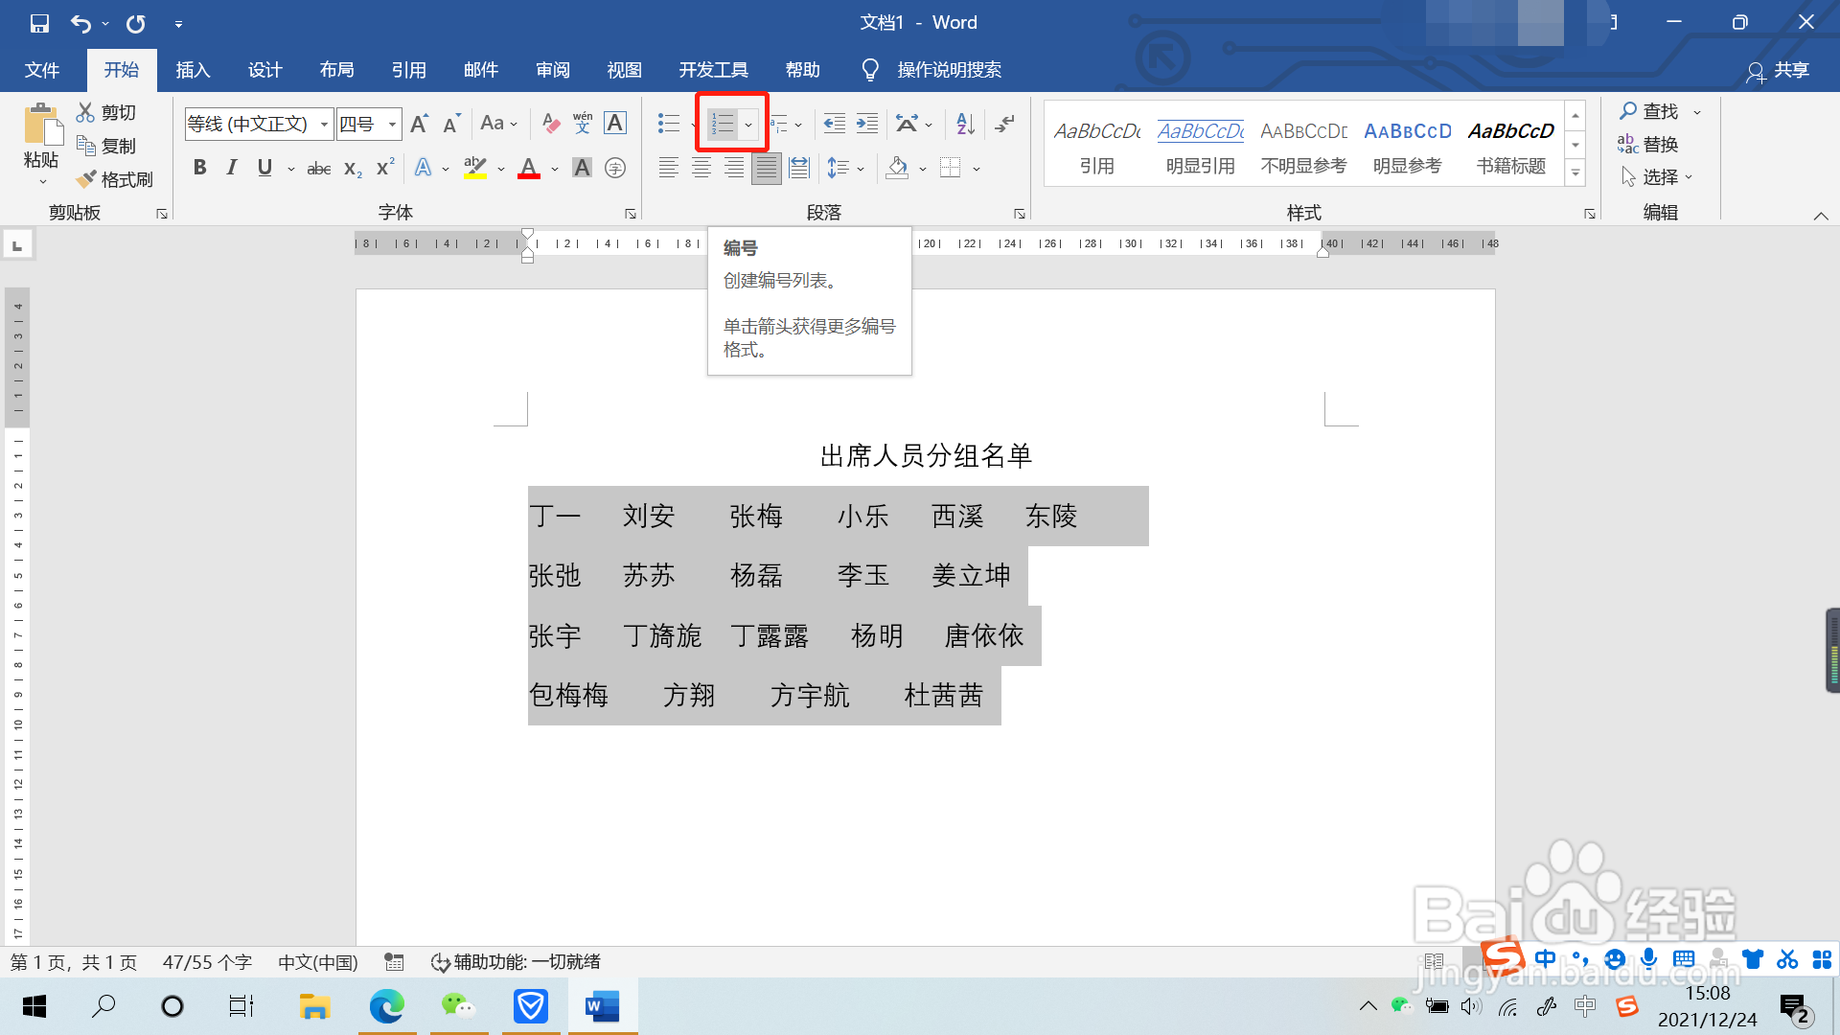Viewport: 1840px width, 1035px height.
Task: Click the 替换 replace button
Action: (x=1648, y=145)
